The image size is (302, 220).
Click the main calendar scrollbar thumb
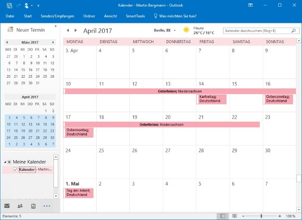tap(299, 179)
